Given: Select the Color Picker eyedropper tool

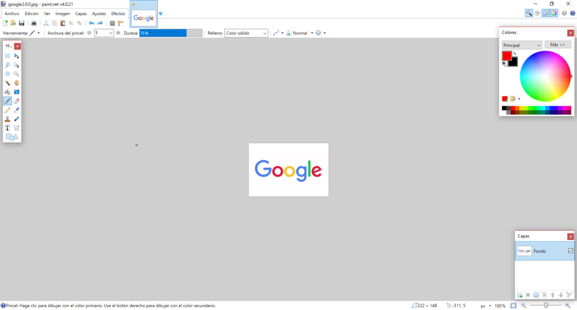Looking at the screenshot, I should coord(16,110).
